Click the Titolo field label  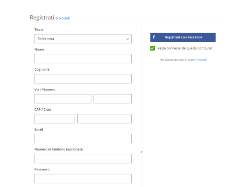[x=39, y=30]
